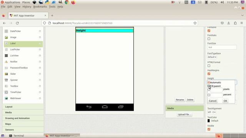Click the Upload File button
This screenshot has width=246, height=138.
click(x=184, y=115)
